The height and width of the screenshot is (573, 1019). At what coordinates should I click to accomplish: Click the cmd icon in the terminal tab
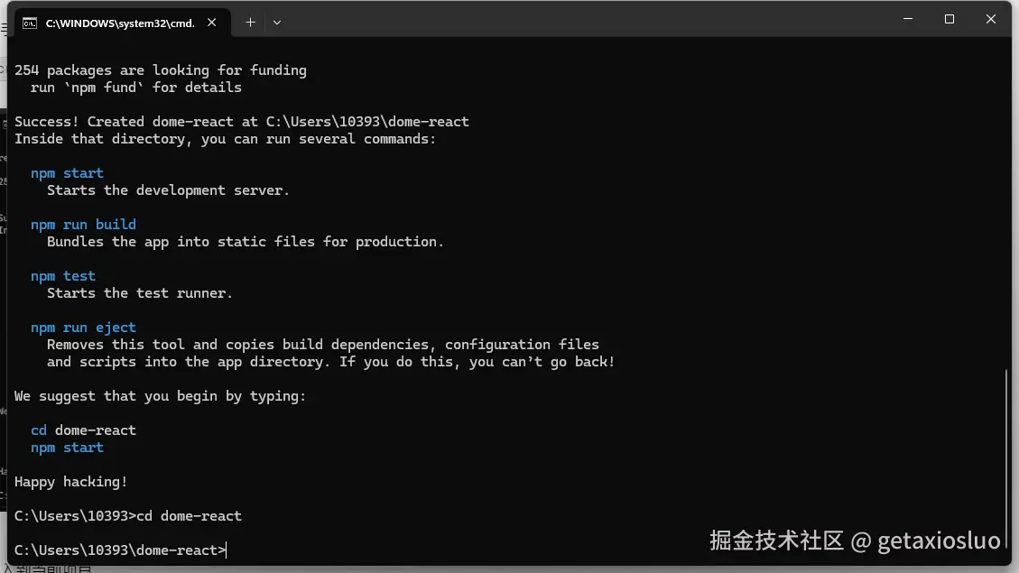[30, 23]
